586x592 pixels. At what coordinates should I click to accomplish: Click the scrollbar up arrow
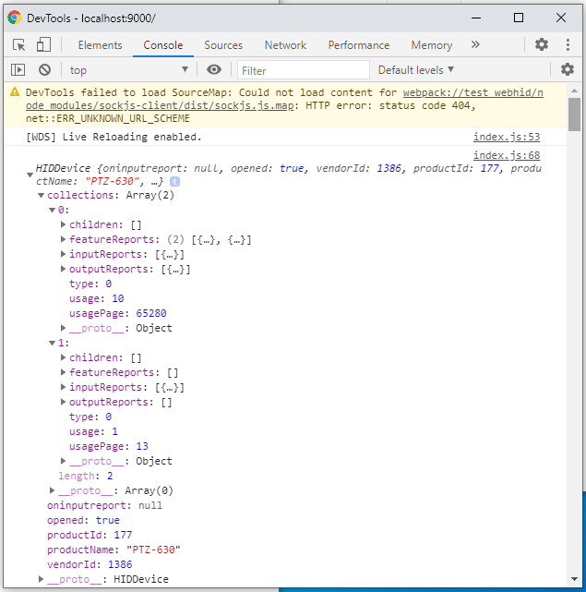pyautogui.click(x=574, y=91)
